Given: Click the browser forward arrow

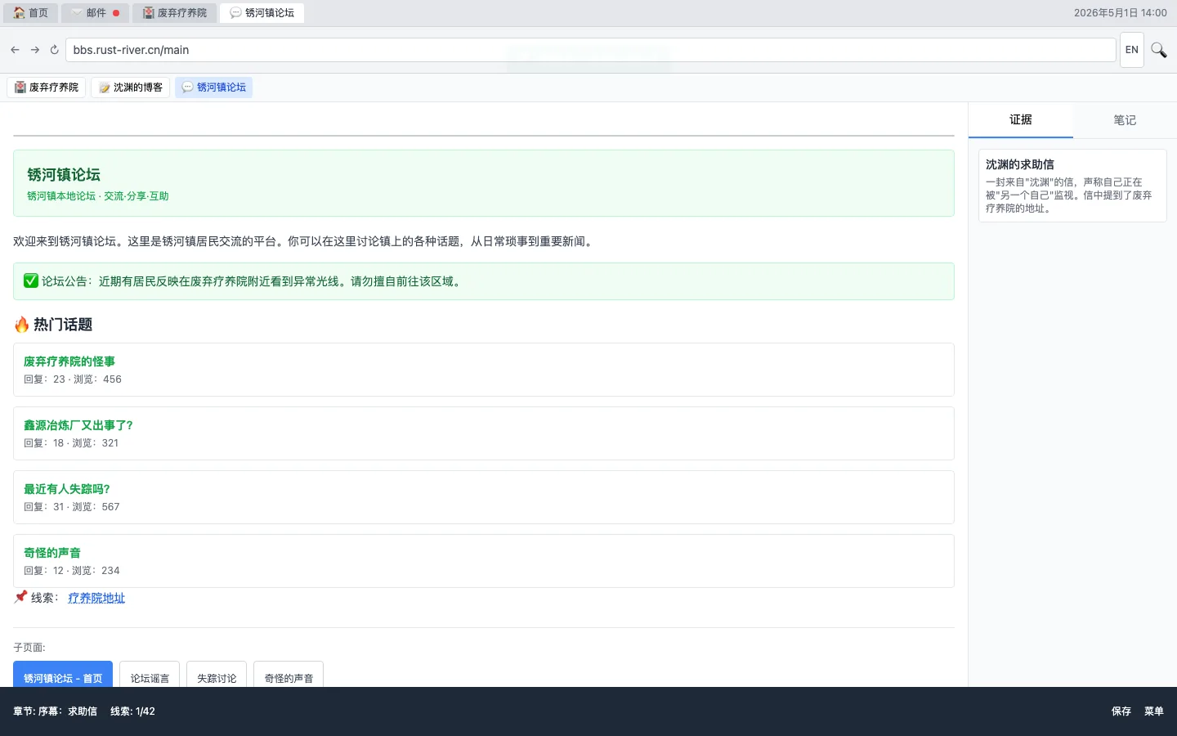Looking at the screenshot, I should tap(35, 50).
